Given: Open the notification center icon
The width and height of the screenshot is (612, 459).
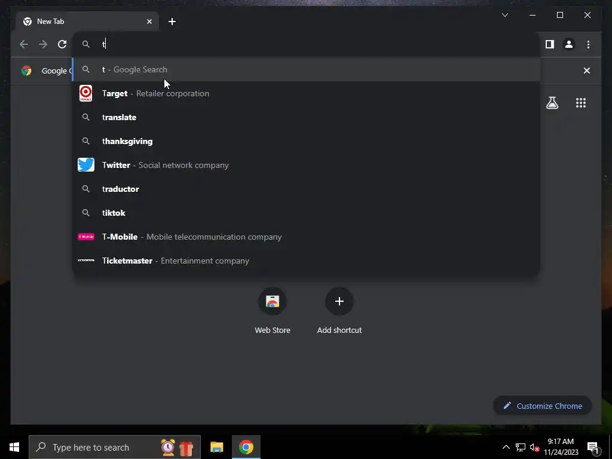Looking at the screenshot, I should pyautogui.click(x=592, y=448).
